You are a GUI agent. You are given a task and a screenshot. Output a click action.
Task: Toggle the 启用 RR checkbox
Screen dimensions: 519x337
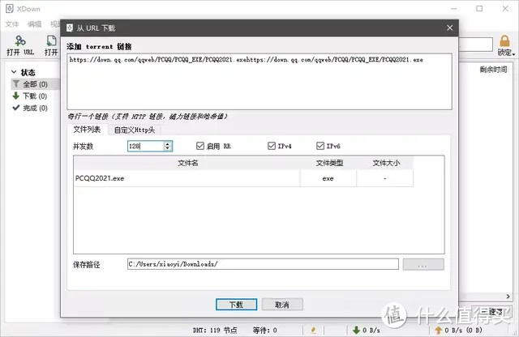[x=200, y=146]
